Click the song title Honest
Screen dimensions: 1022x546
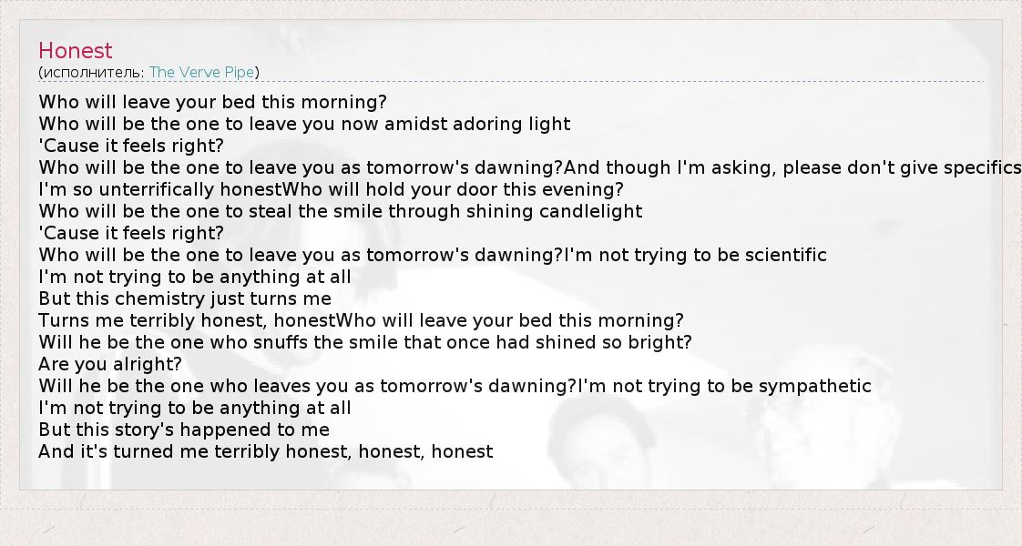[76, 51]
